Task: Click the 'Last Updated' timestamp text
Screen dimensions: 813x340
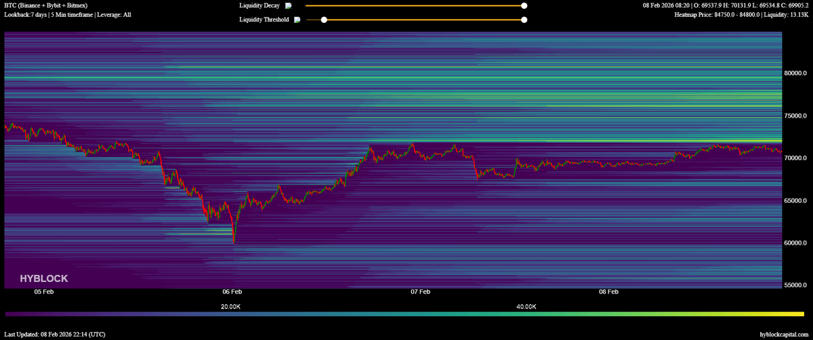Action: 55,334
